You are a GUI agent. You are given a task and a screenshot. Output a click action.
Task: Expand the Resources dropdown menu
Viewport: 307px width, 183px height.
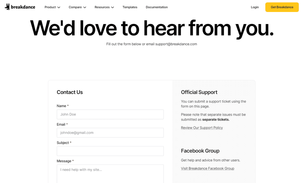click(x=104, y=7)
